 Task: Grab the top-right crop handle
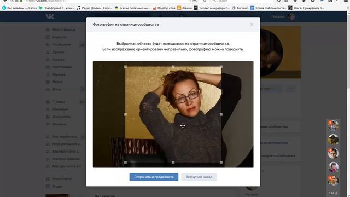[x=221, y=67]
